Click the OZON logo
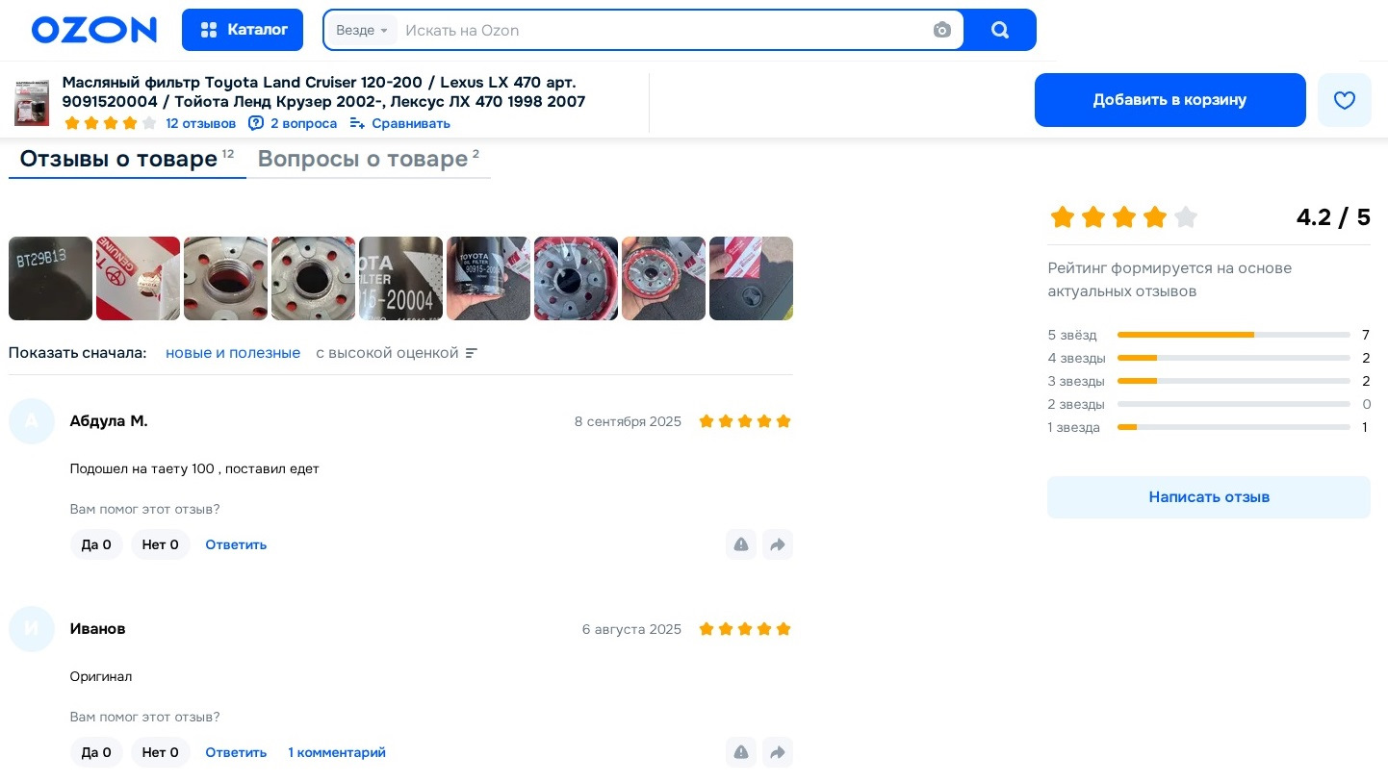The height and width of the screenshot is (782, 1388). pos(94,30)
